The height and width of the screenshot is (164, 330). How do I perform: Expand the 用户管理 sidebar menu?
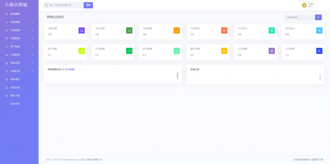19,47
